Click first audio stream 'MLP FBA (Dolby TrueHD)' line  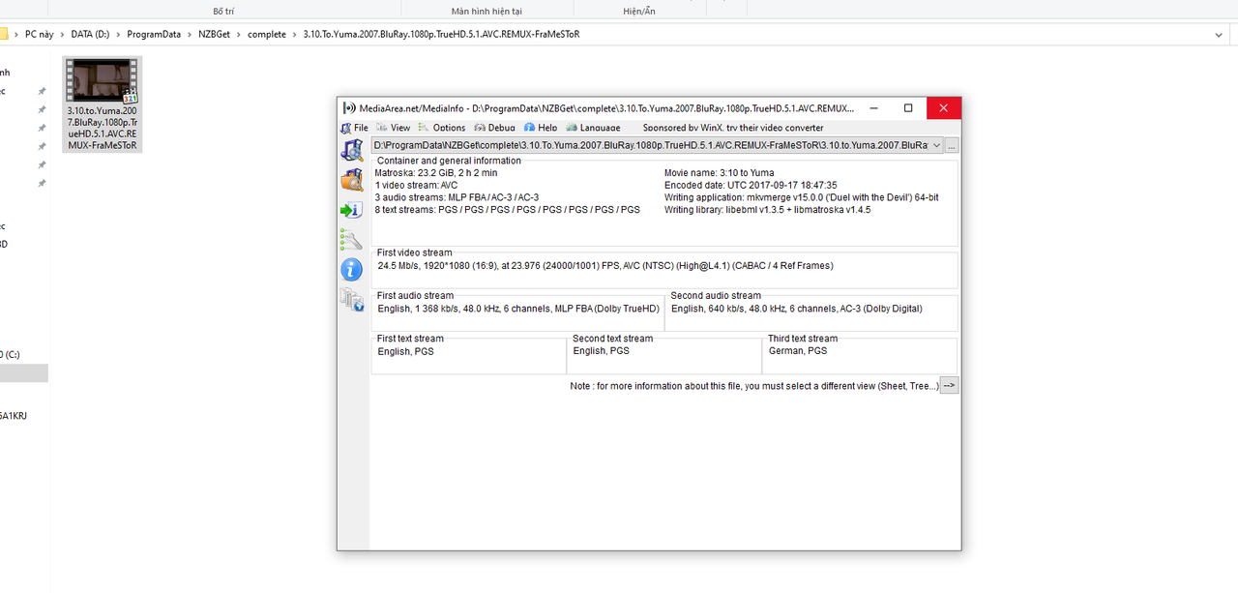[x=518, y=309]
